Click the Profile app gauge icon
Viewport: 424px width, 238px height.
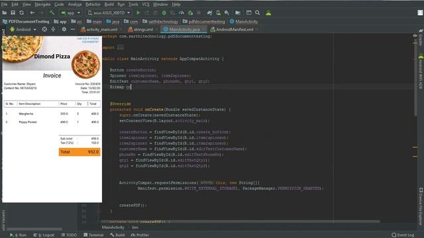point(182,13)
